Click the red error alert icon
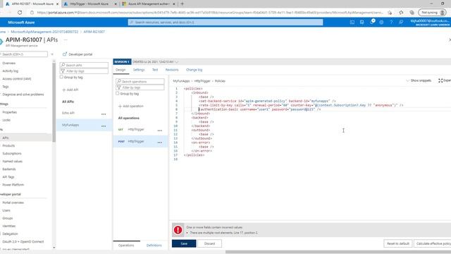This screenshot has height=254, width=451. point(178,230)
